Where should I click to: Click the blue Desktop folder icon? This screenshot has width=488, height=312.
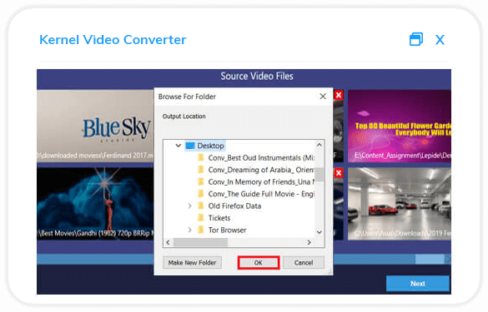[190, 146]
